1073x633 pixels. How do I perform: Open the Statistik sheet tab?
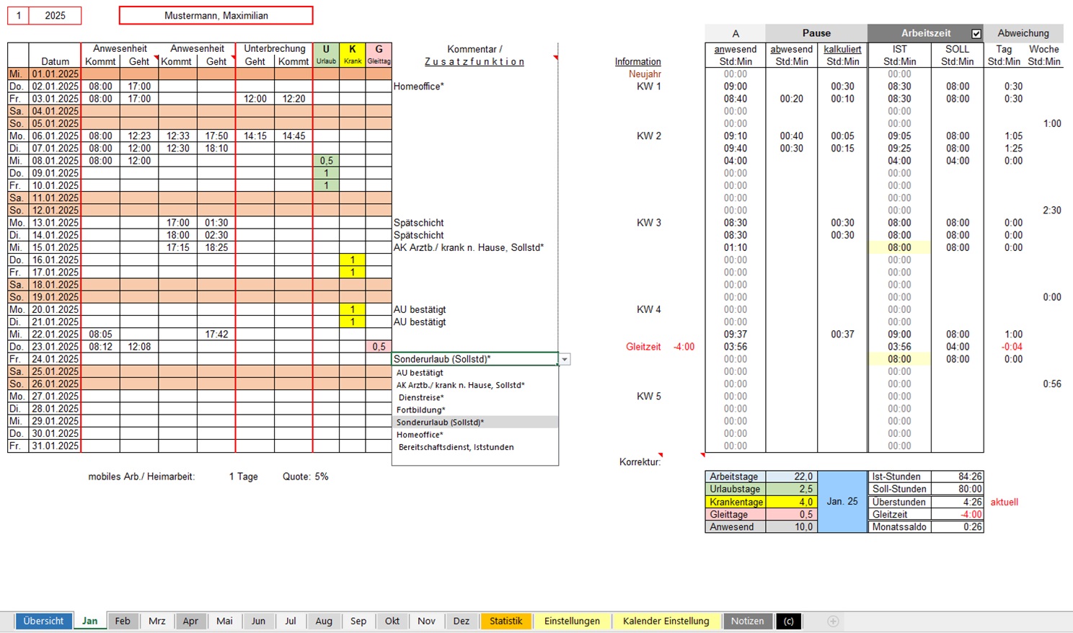(505, 621)
